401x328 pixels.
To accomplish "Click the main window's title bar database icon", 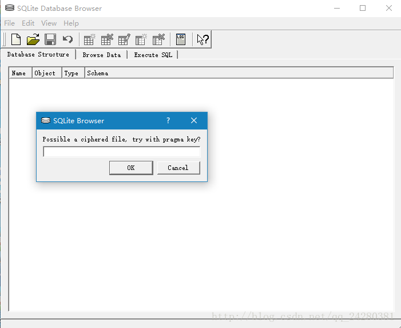I will [10, 8].
